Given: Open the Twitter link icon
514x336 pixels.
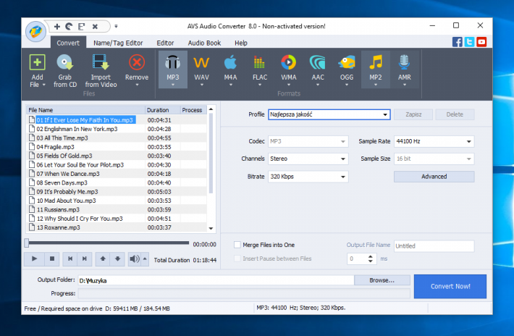Looking at the screenshot, I should pyautogui.click(x=469, y=42).
